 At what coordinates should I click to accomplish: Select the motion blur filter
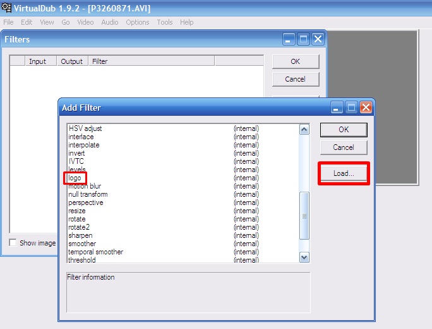point(183,186)
